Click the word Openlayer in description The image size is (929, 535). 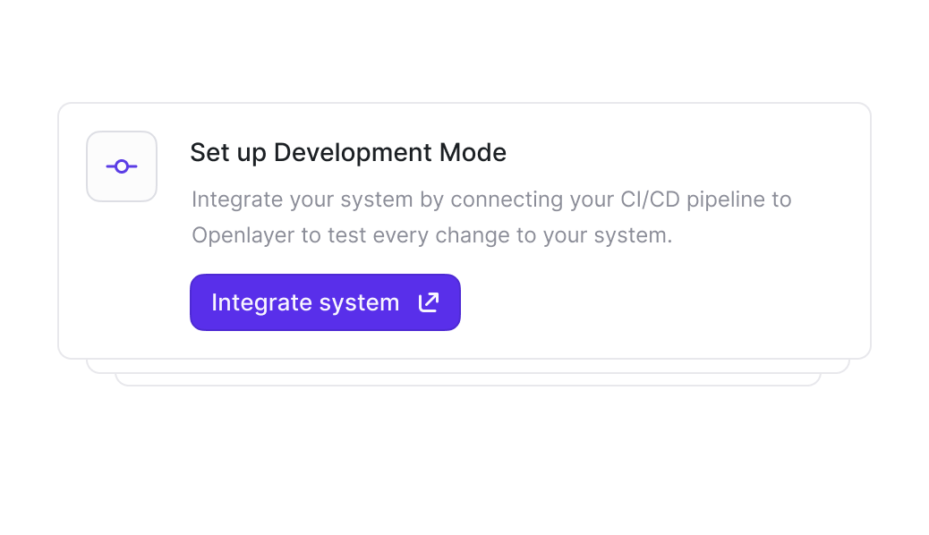(x=243, y=236)
